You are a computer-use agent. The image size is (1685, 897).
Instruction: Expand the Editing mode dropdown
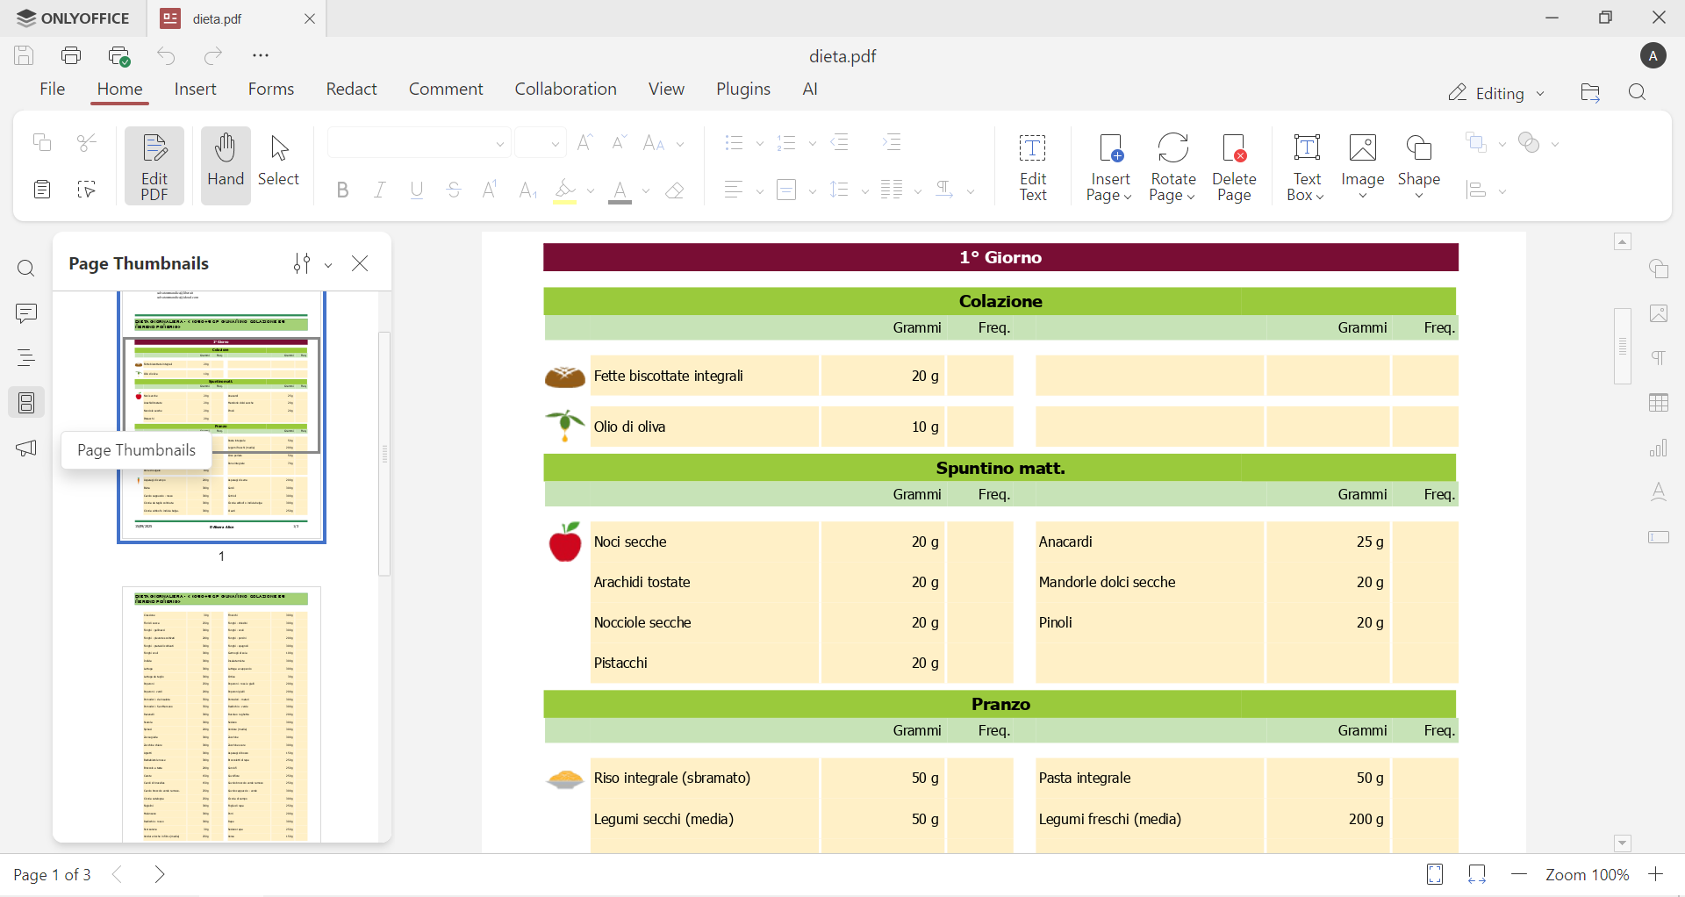[1497, 93]
